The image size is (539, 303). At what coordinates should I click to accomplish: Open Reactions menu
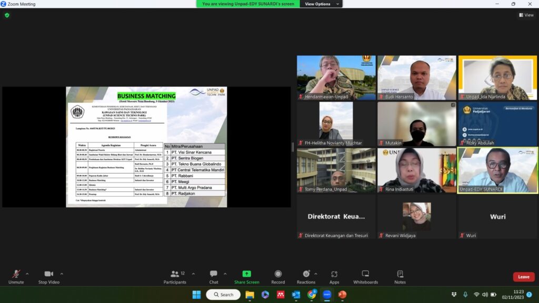(306, 277)
